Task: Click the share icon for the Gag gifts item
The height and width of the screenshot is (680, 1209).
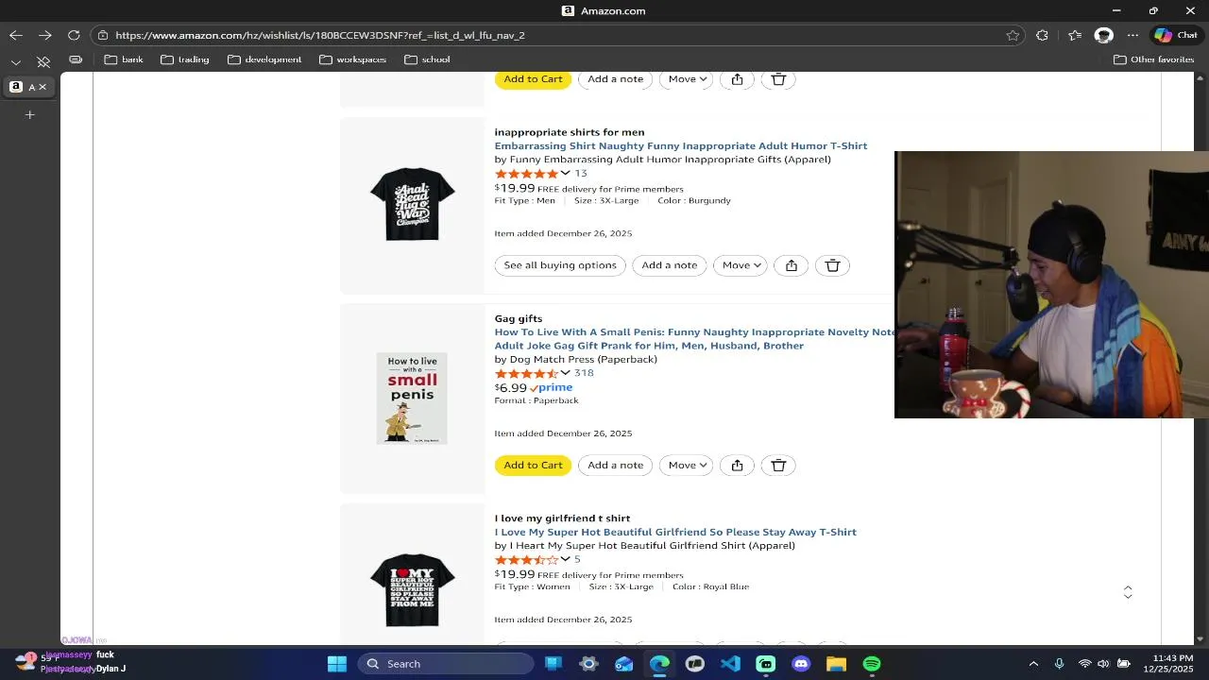Action: 737,465
